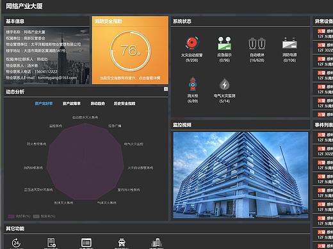
Task: Open the 电气火灾监测 lightning drop icon
Action: pyautogui.click(x=224, y=84)
